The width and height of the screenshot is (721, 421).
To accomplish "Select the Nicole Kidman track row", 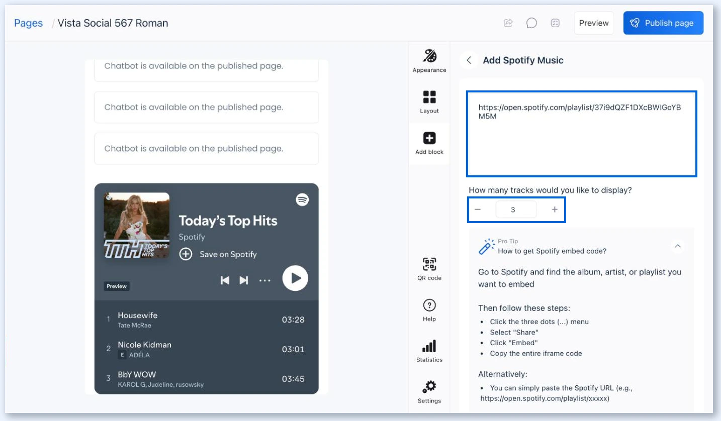I will pyautogui.click(x=207, y=349).
